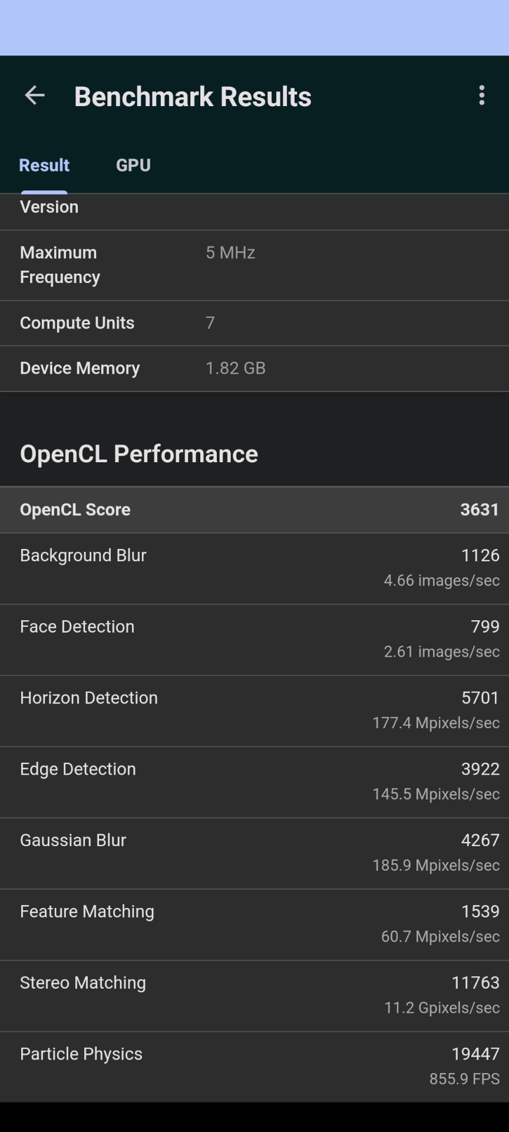Tap the OpenCL Score row
This screenshot has height=1132, width=509.
pyautogui.click(x=254, y=509)
